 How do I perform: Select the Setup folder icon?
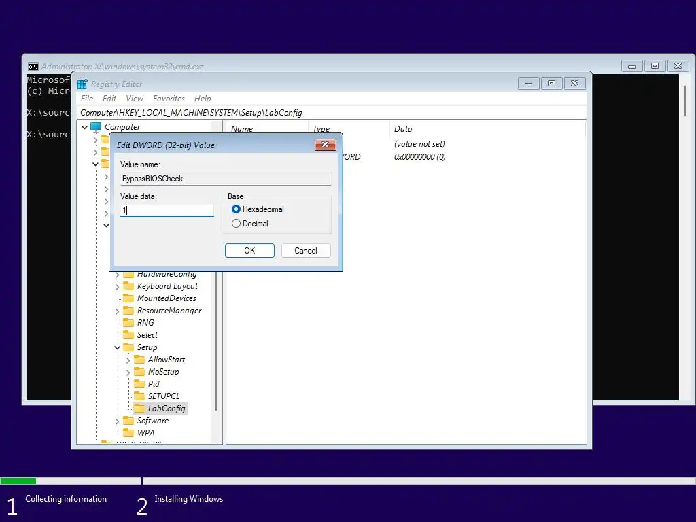tap(128, 347)
